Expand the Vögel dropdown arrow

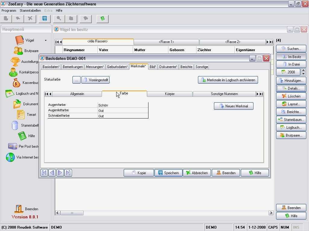[46, 41]
